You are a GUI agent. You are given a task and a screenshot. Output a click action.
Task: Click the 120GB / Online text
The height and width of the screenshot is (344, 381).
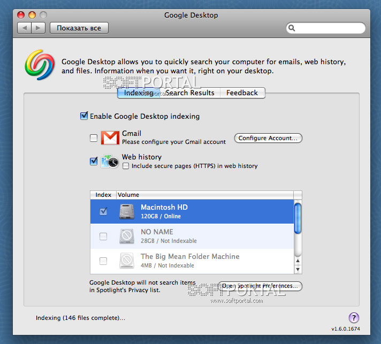(161, 216)
